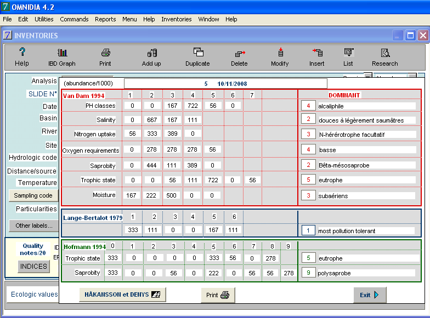
Task: Click the subaériens dominant field
Action: (x=366, y=196)
